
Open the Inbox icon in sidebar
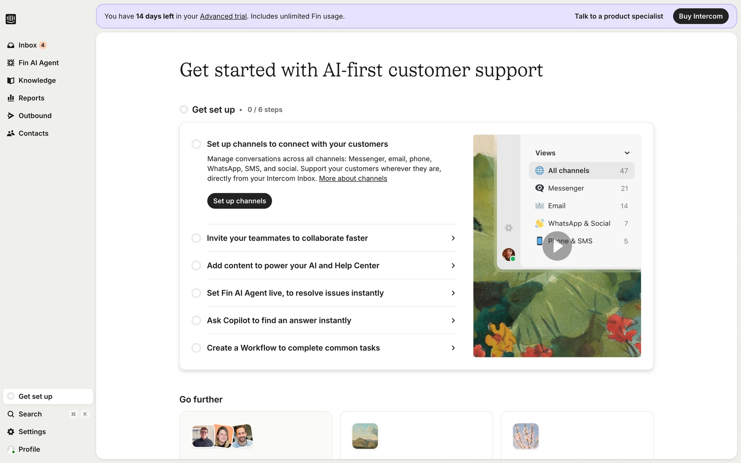coord(11,45)
